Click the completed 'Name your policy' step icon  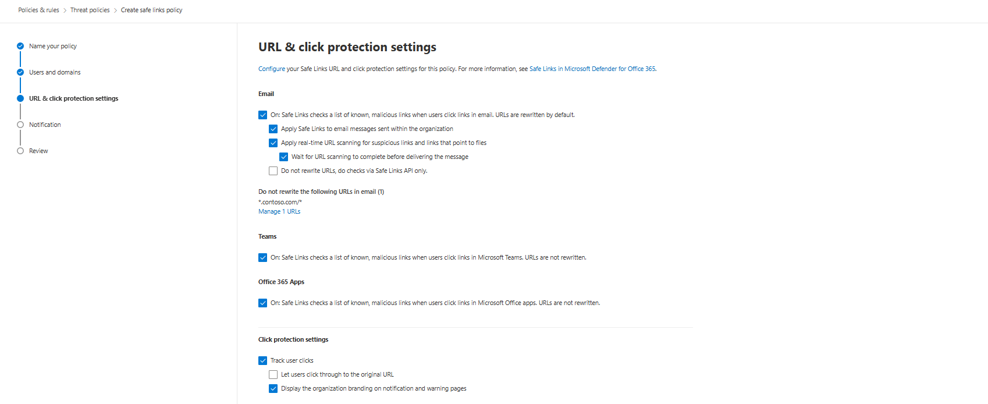click(x=20, y=46)
